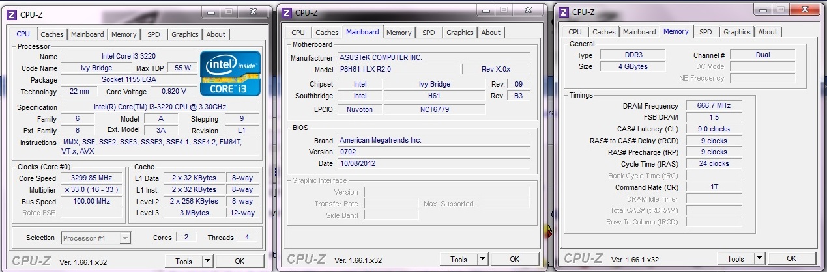827x272 pixels.
Task: Open Graphics tab in the Mainboard window
Action: pos(460,33)
